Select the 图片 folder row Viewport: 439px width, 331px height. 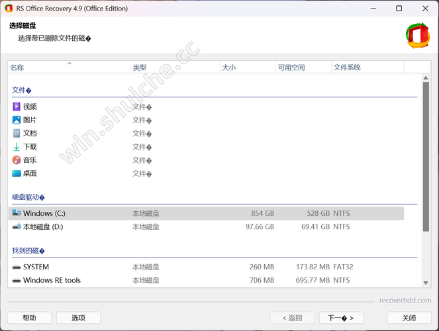click(206, 120)
